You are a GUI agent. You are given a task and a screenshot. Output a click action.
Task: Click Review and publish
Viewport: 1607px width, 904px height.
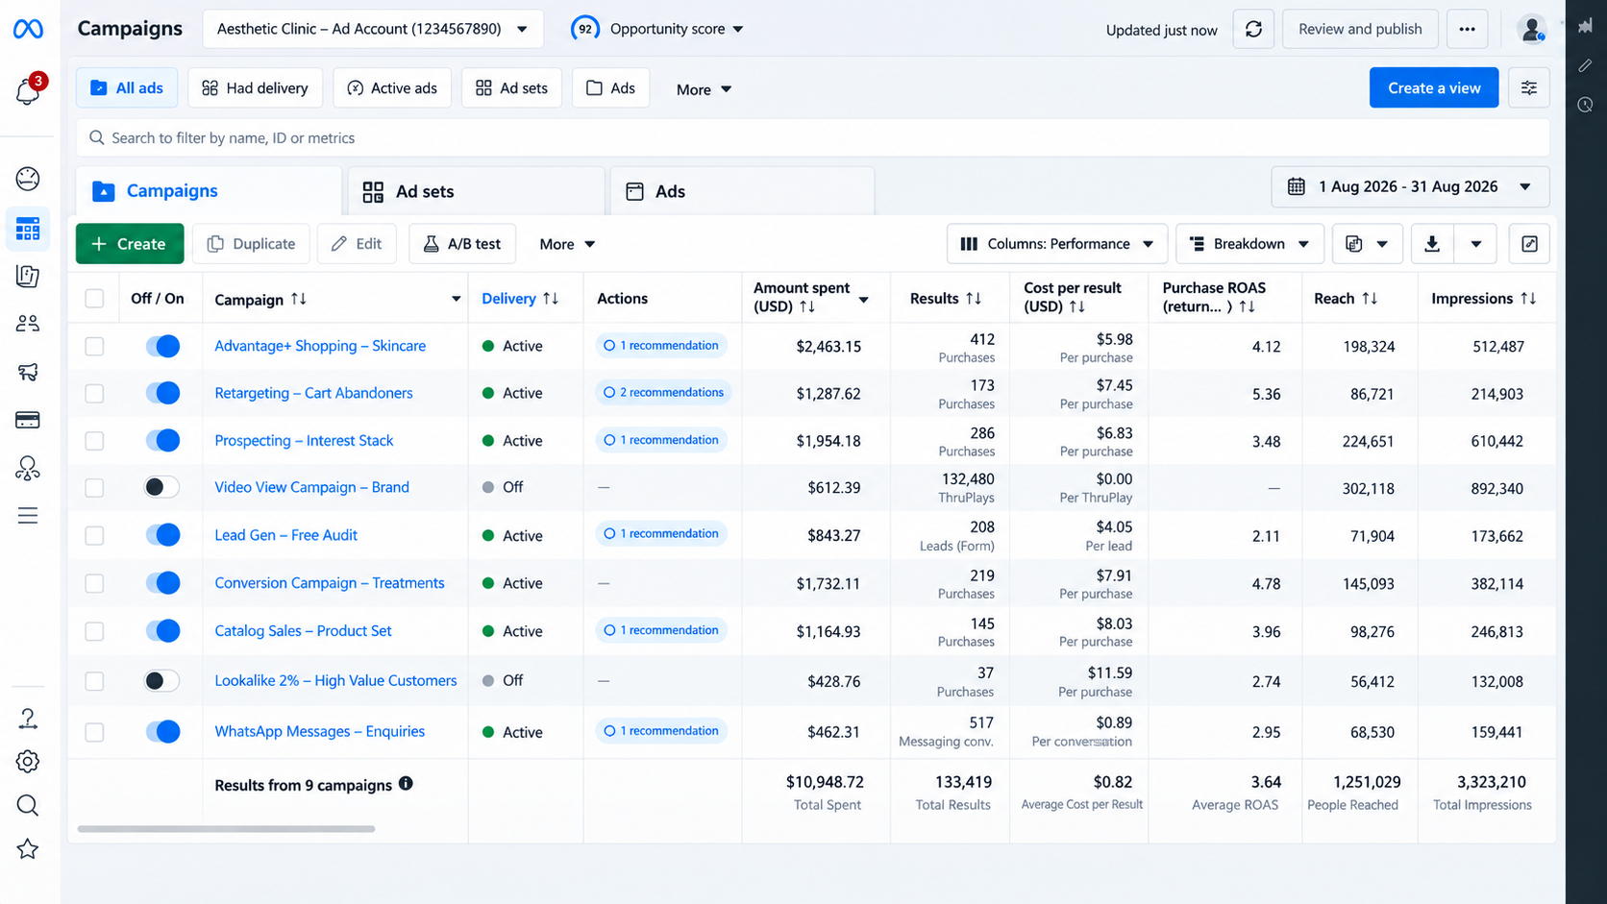pyautogui.click(x=1360, y=29)
